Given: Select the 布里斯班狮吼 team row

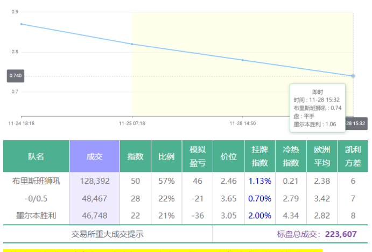Looking at the screenshot, I should 36,181.
